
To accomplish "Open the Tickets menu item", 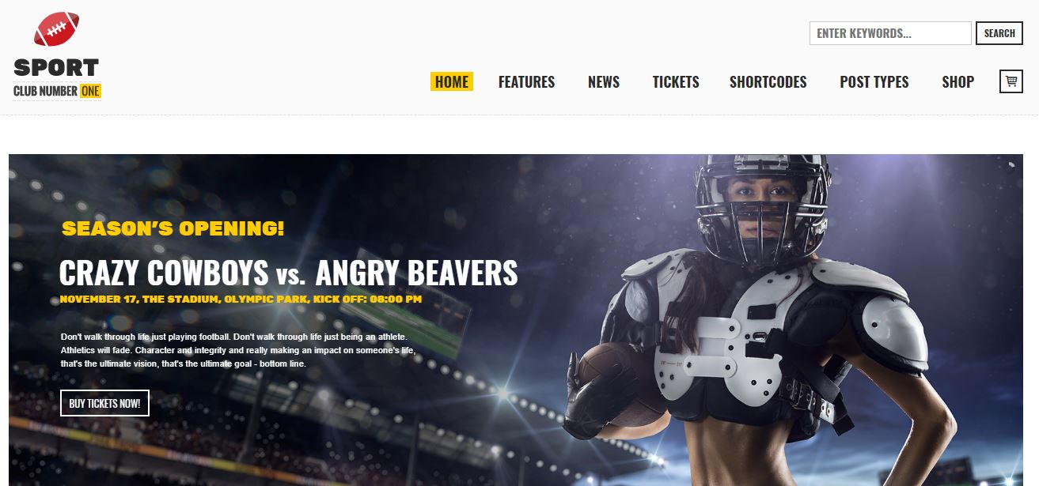I will click(x=676, y=81).
